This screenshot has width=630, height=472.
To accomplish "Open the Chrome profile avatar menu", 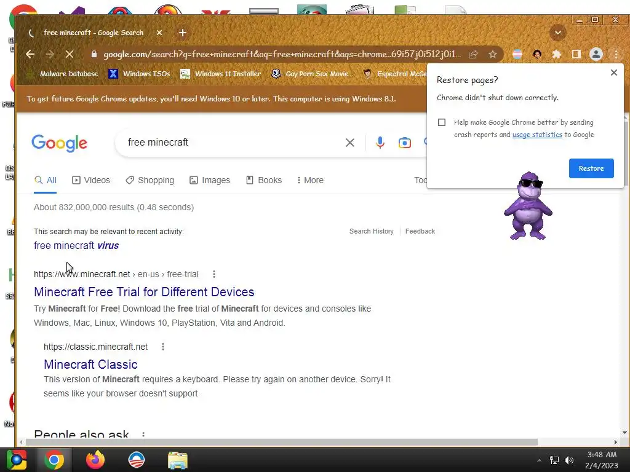I will (x=596, y=54).
